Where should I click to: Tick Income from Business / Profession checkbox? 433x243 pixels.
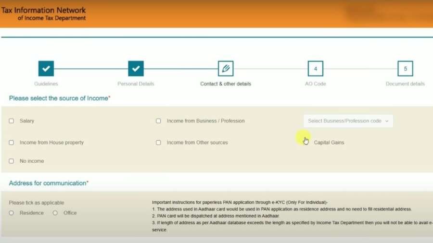[158, 121]
